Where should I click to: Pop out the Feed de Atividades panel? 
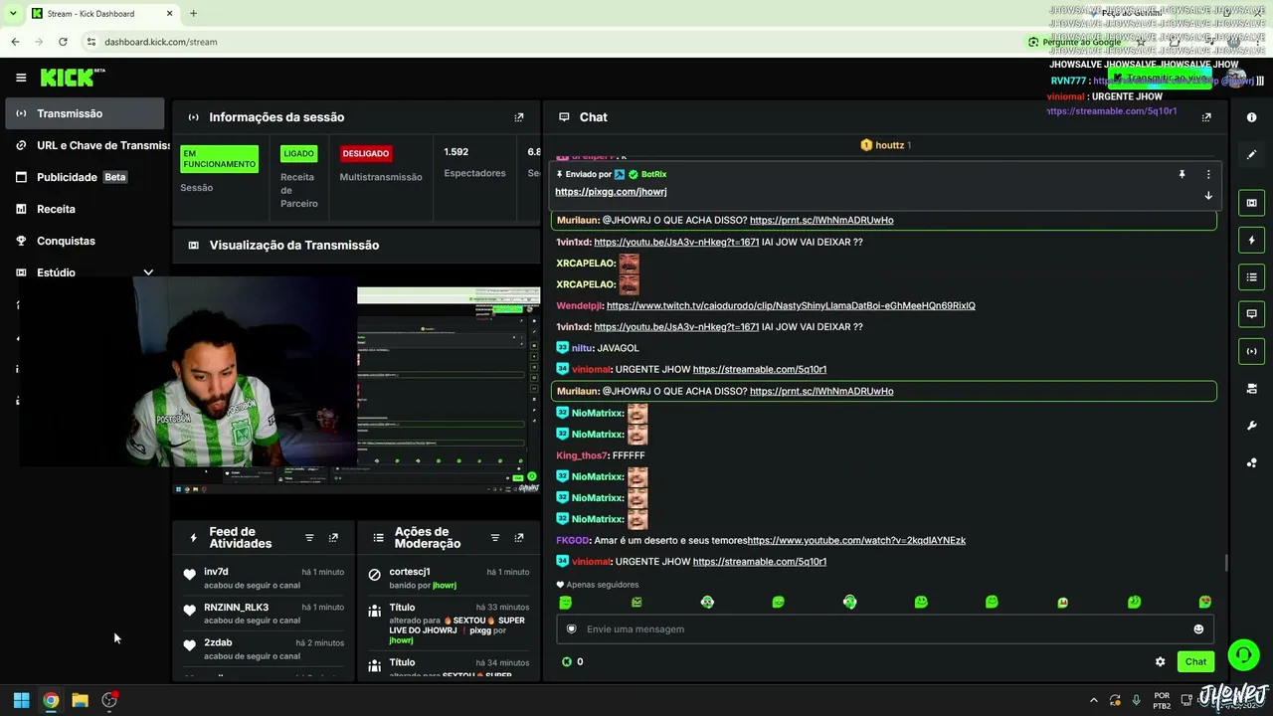tap(333, 538)
